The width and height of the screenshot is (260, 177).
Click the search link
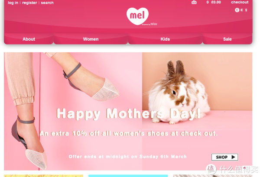pyautogui.click(x=47, y=3)
